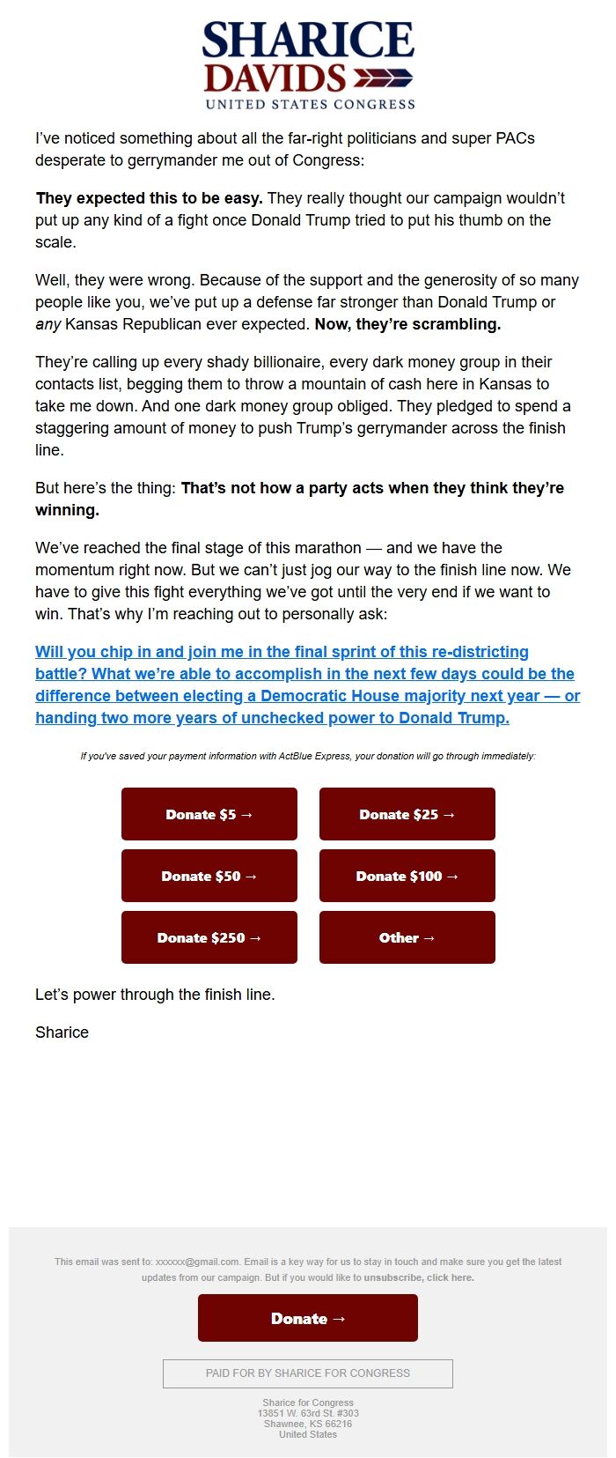Click the Donate $100 button
The height and width of the screenshot is (1458, 616).
407,876
